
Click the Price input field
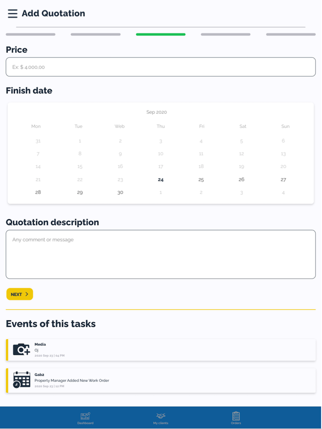click(161, 67)
